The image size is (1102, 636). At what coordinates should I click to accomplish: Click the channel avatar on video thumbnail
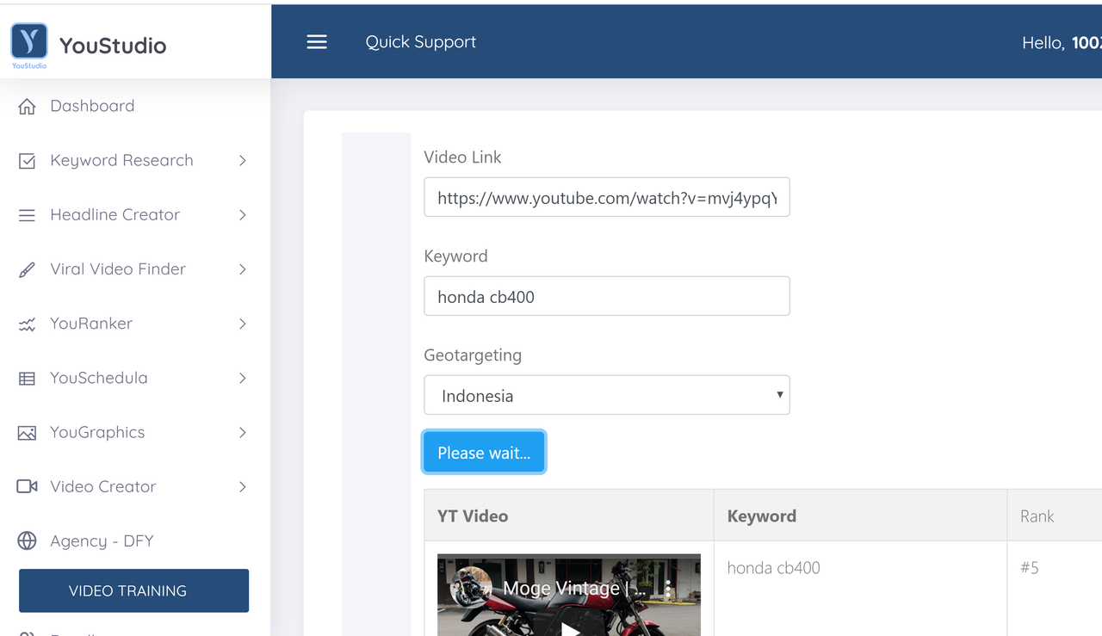coord(470,588)
